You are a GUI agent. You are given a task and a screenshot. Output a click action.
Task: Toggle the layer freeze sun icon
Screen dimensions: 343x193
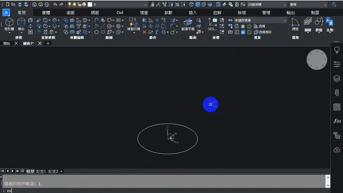click(74, 4)
